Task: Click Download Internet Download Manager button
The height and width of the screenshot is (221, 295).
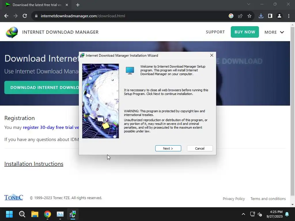Action: (42, 87)
